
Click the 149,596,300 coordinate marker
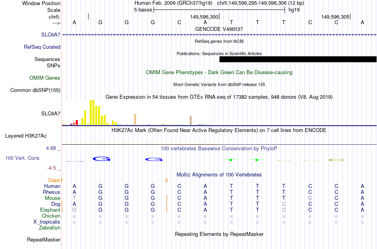pyautogui.click(x=204, y=17)
